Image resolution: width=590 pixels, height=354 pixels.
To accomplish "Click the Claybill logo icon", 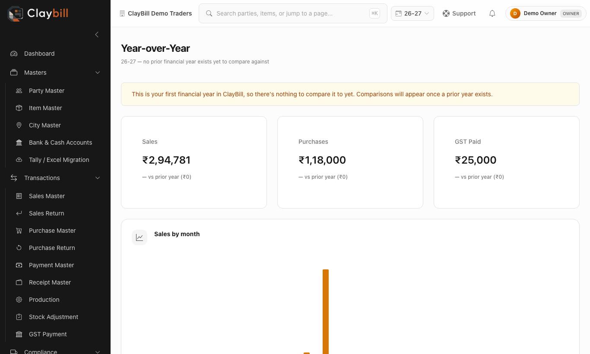I will click(15, 14).
